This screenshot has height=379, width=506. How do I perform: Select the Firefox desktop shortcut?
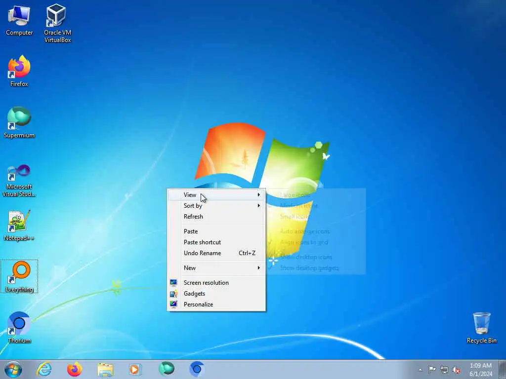[19, 71]
